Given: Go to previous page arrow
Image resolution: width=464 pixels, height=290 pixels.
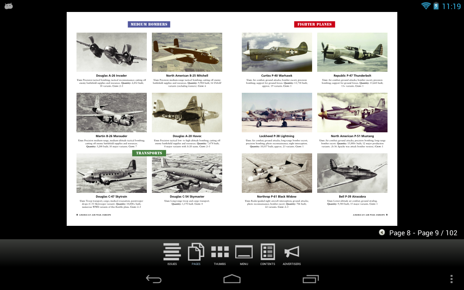Looking at the screenshot, I should [x=382, y=232].
